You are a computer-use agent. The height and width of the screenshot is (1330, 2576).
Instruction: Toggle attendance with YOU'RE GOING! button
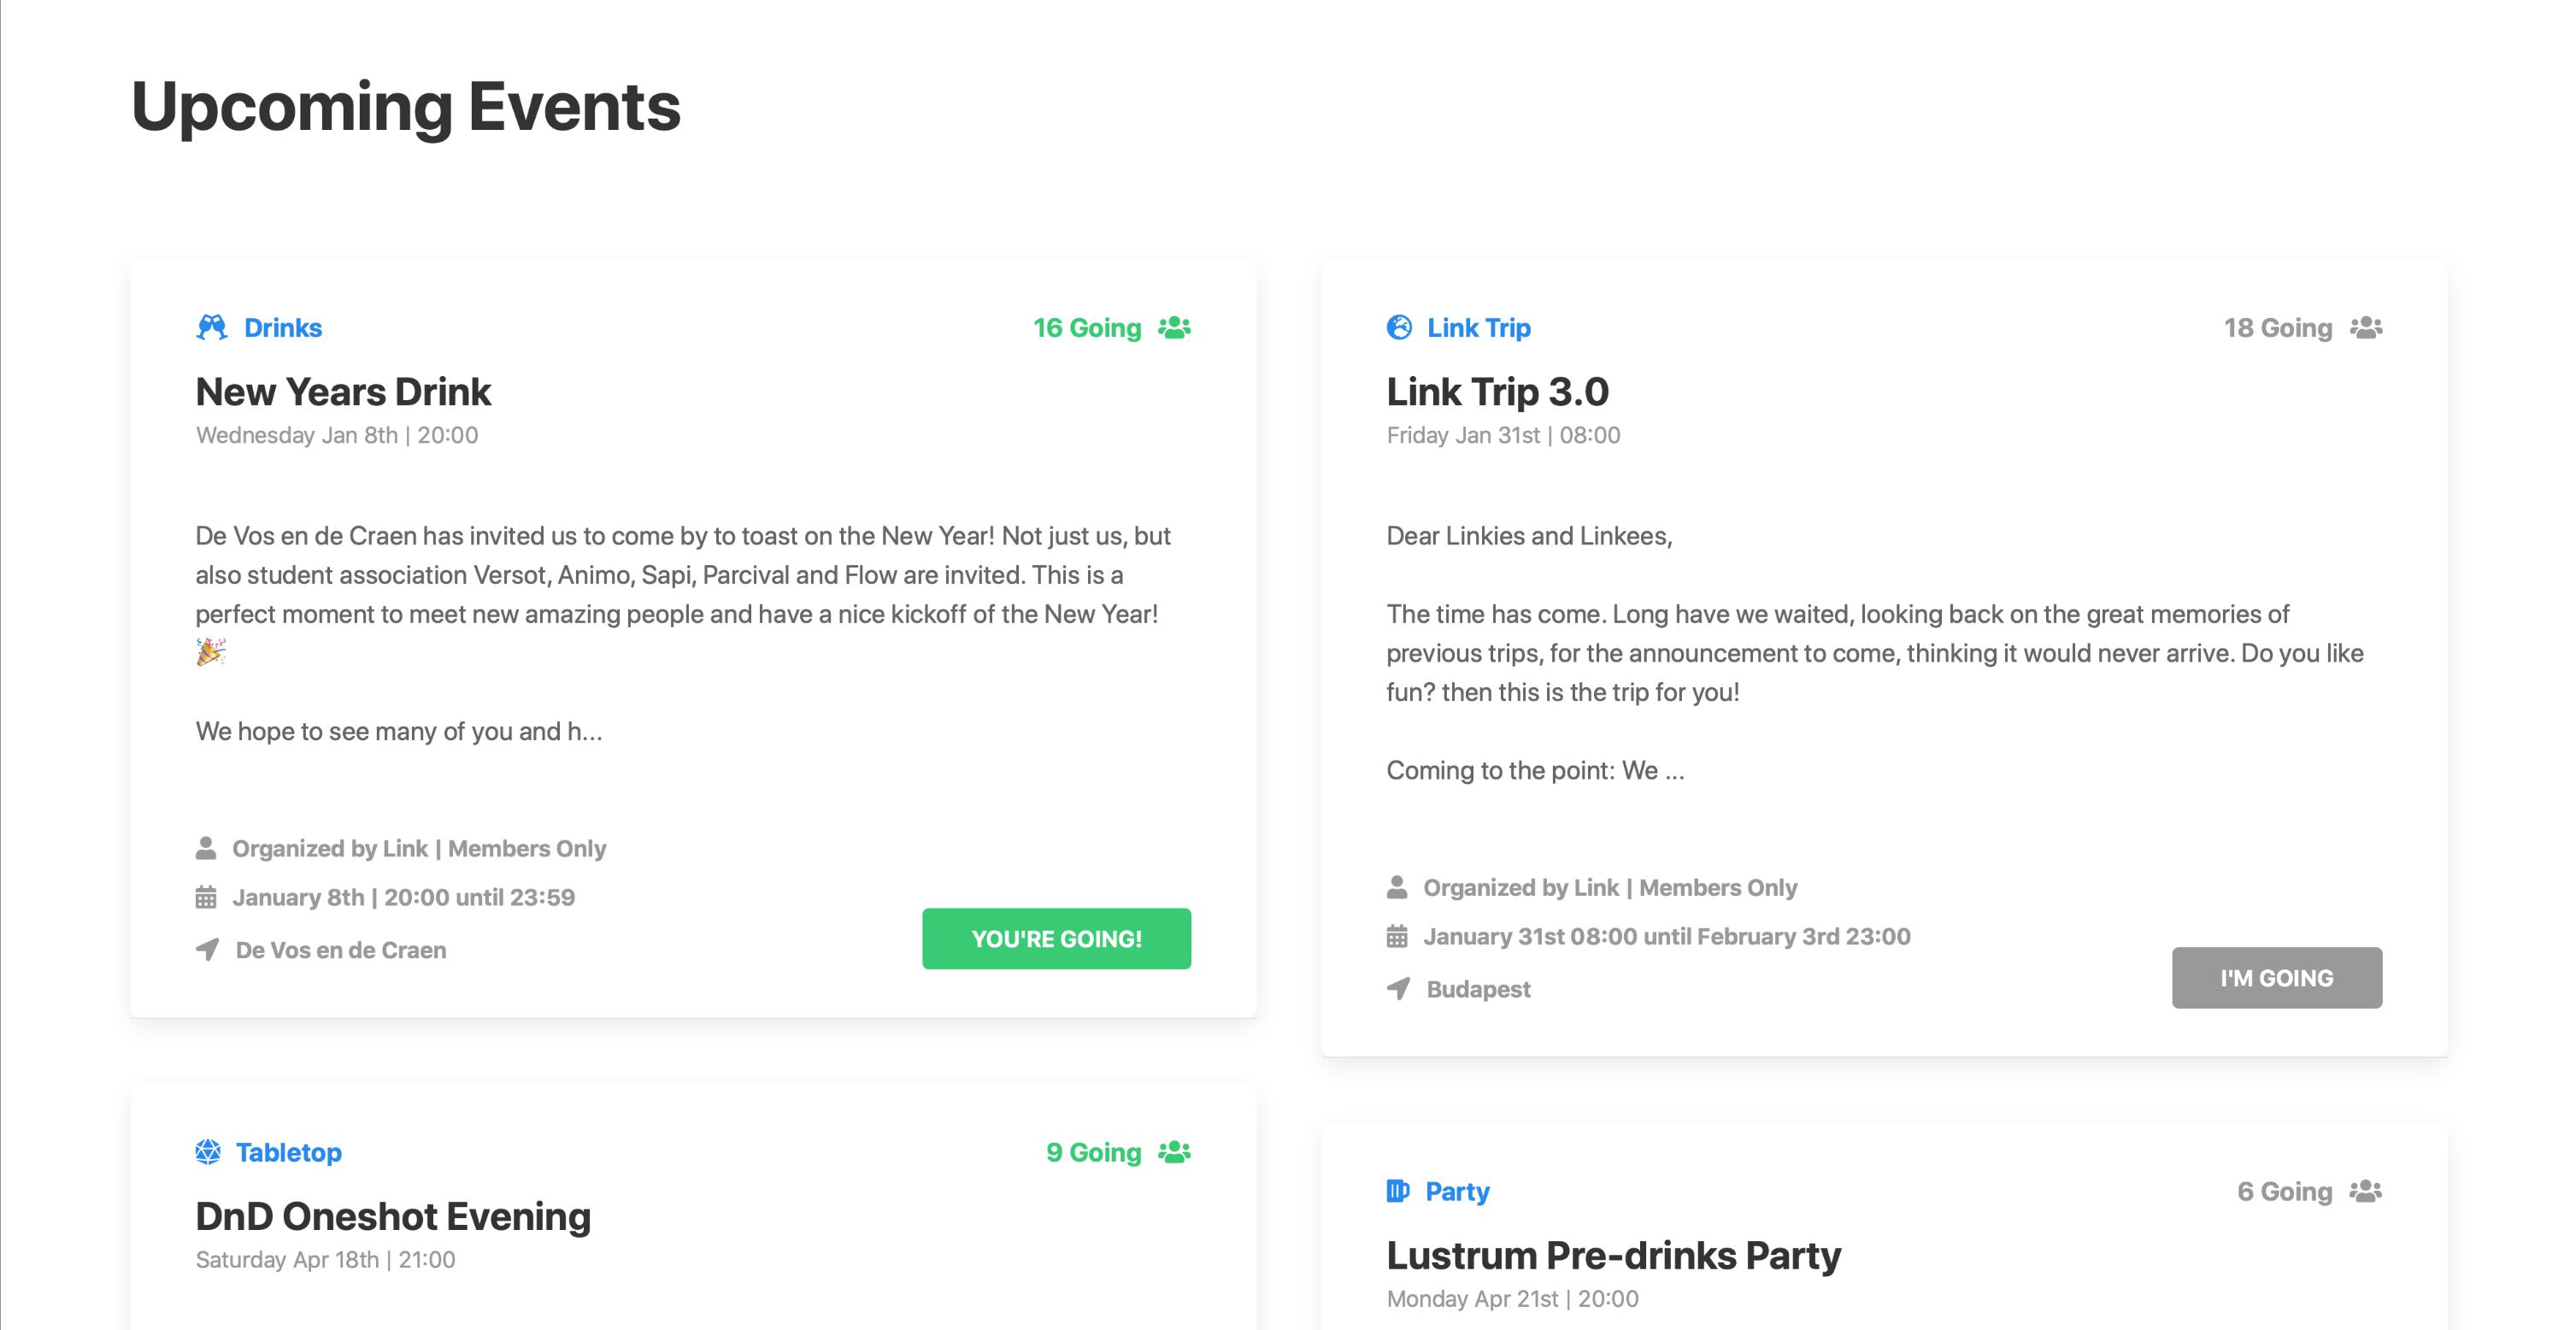coord(1056,939)
